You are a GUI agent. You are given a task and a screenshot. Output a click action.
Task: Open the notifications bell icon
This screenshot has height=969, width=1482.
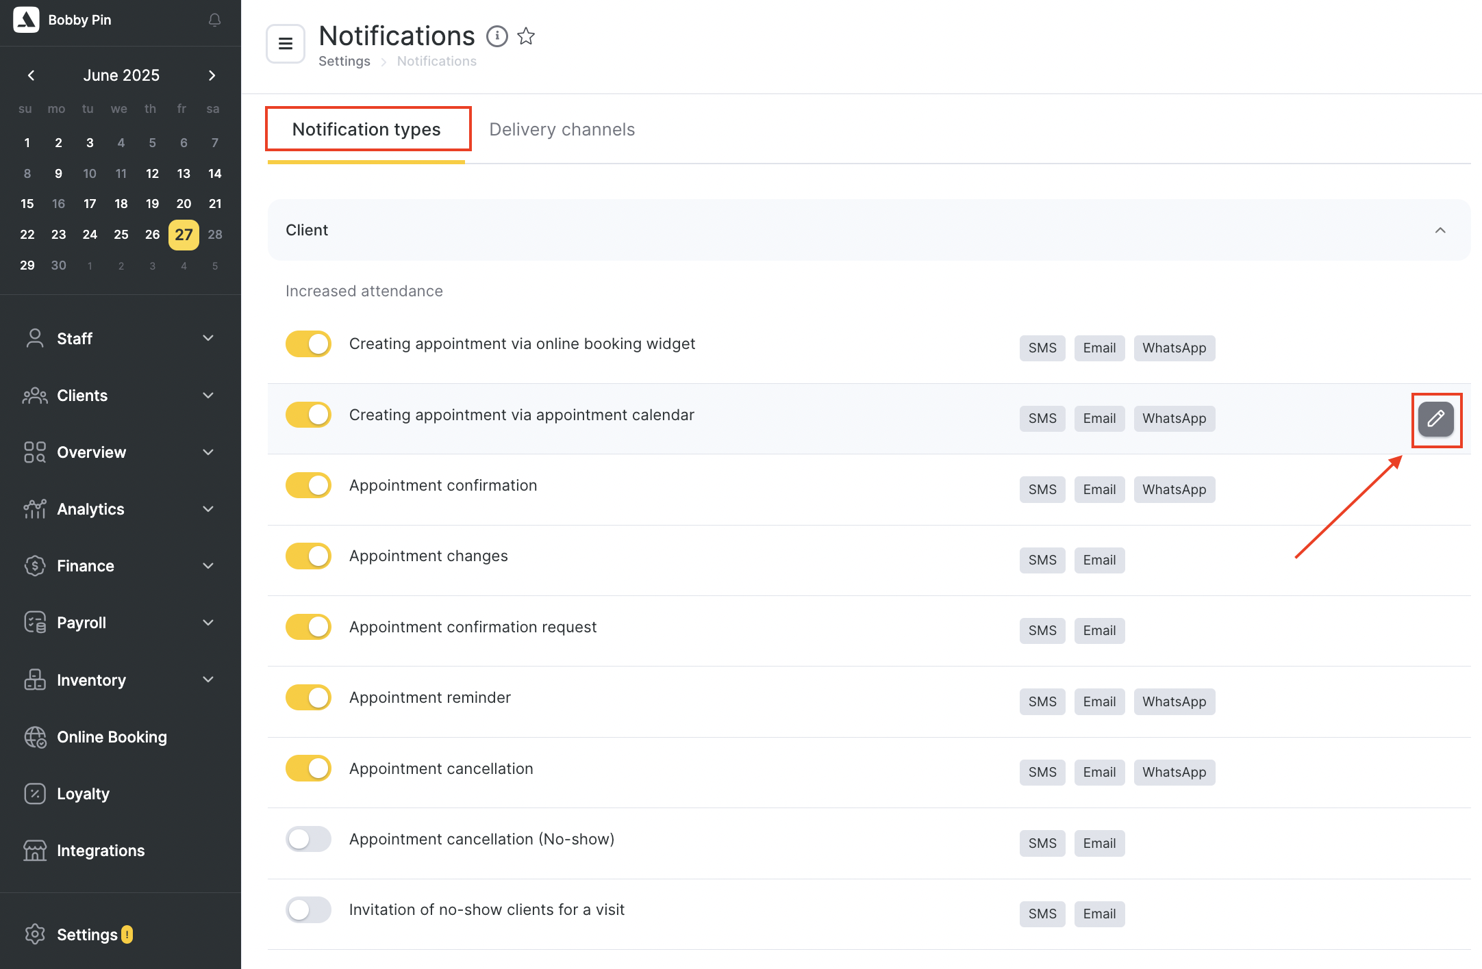tap(214, 20)
